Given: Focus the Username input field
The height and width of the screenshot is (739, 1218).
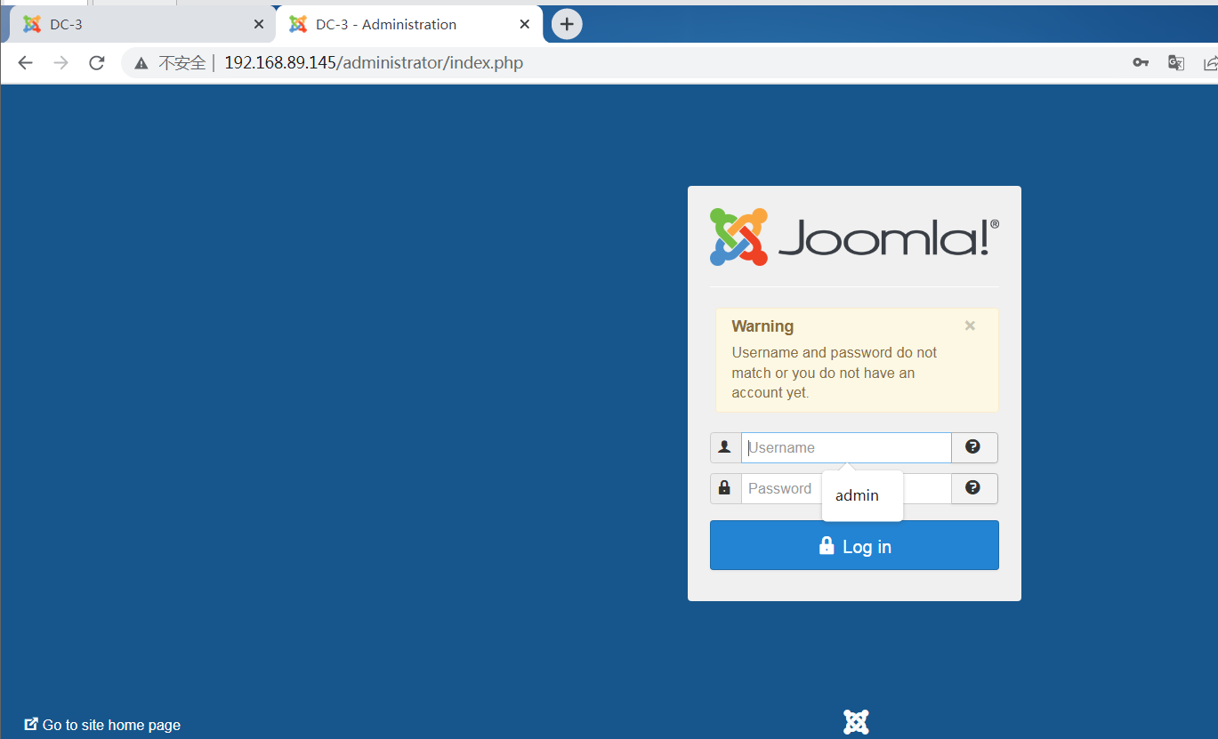Looking at the screenshot, I should [x=846, y=447].
